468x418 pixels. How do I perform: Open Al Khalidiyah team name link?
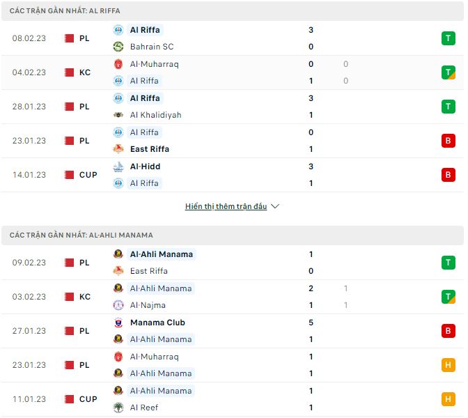[x=155, y=115]
